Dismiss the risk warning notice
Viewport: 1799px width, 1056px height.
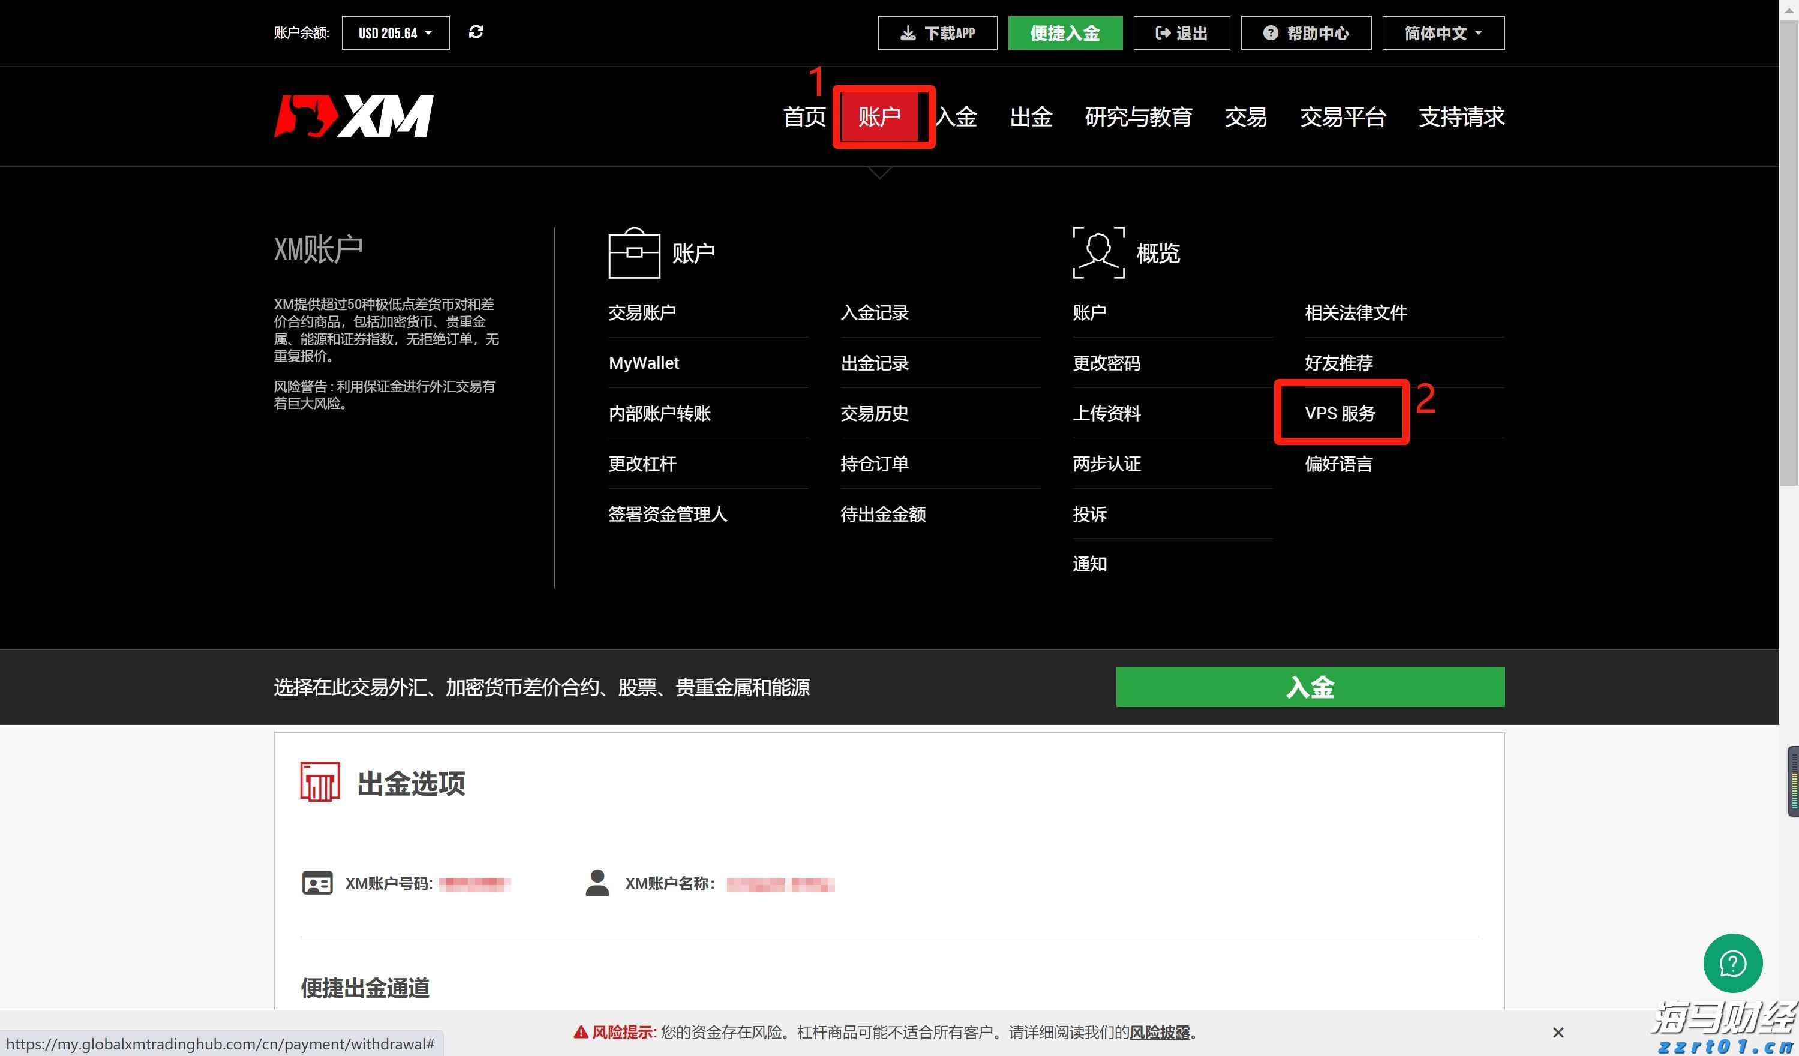[1558, 1033]
